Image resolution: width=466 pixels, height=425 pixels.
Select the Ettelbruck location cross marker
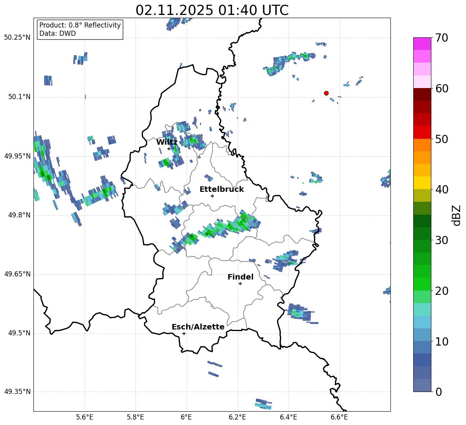212,196
